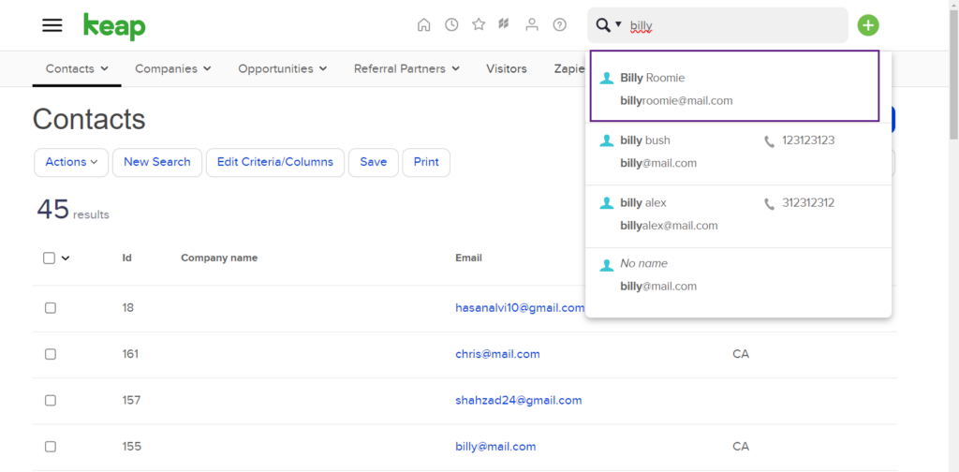Sort by the Id column header

(x=126, y=258)
